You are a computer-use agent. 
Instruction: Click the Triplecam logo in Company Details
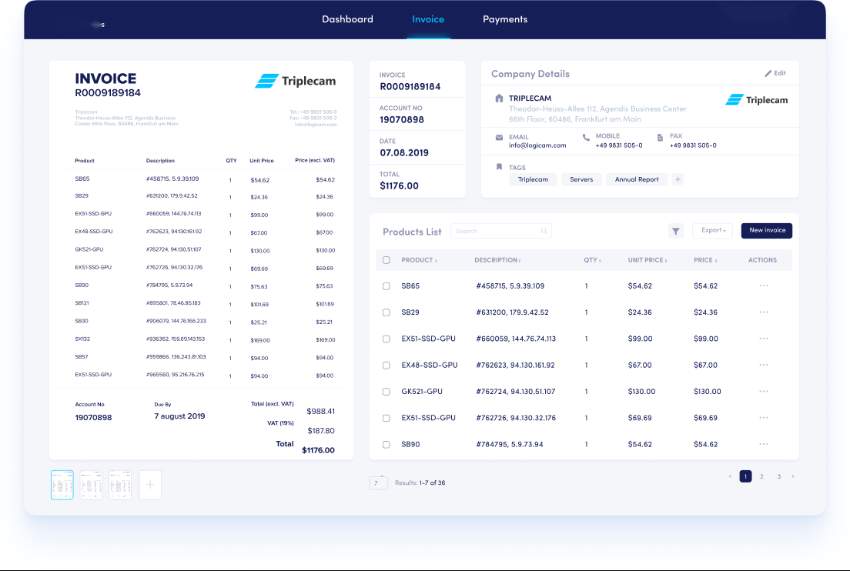[756, 99]
